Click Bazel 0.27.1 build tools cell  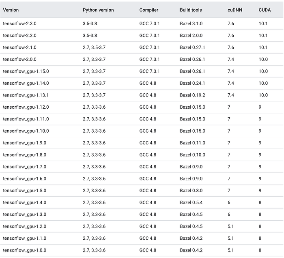tap(192, 47)
